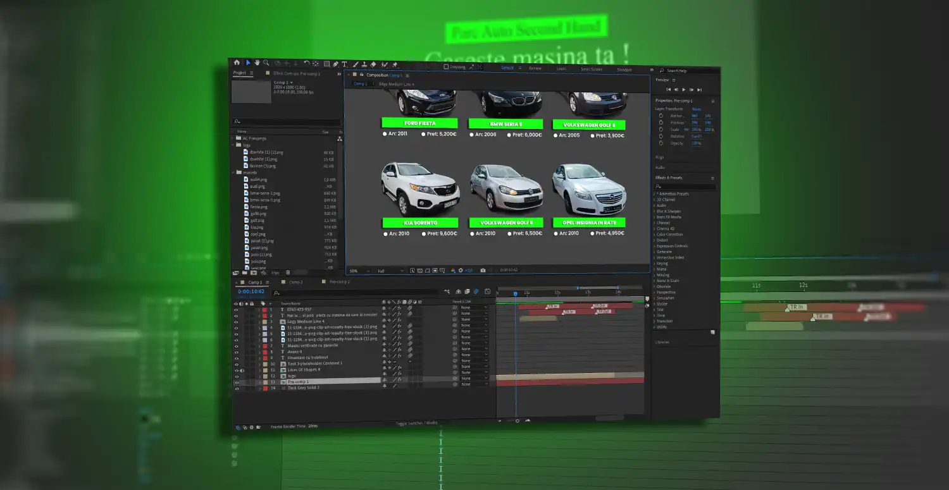Select the Eraser tool
Viewport: 949px width, 490px height.
click(x=373, y=64)
